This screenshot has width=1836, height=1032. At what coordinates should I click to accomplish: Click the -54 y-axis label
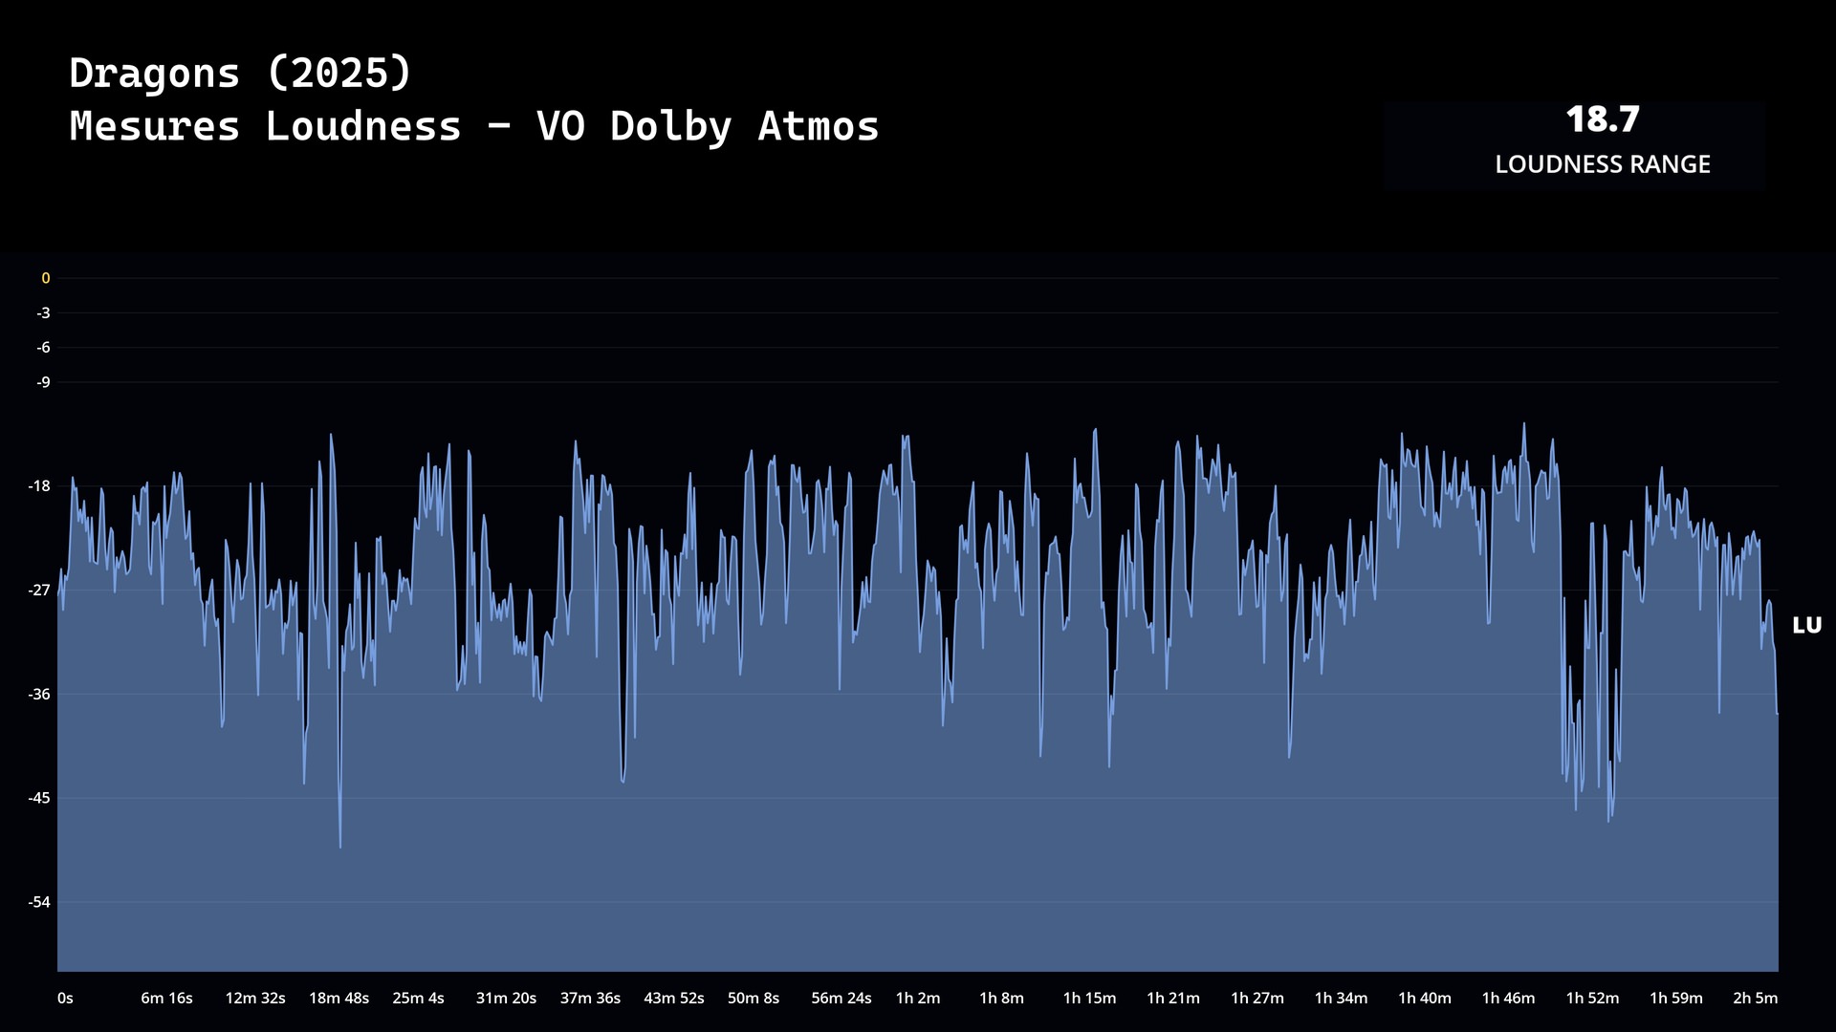[39, 902]
